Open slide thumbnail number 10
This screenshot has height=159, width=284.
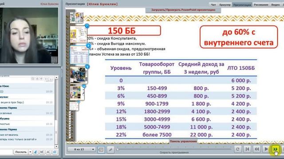point(77,93)
